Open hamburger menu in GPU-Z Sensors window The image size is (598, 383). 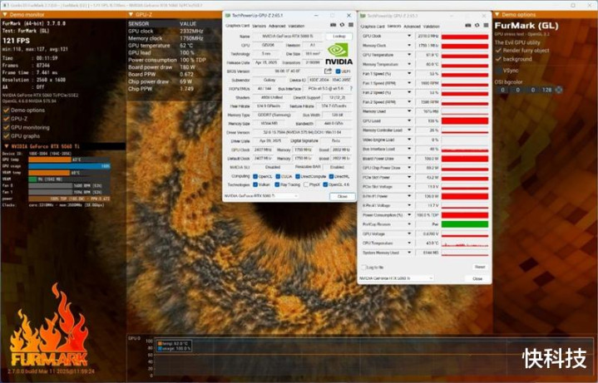486,26
